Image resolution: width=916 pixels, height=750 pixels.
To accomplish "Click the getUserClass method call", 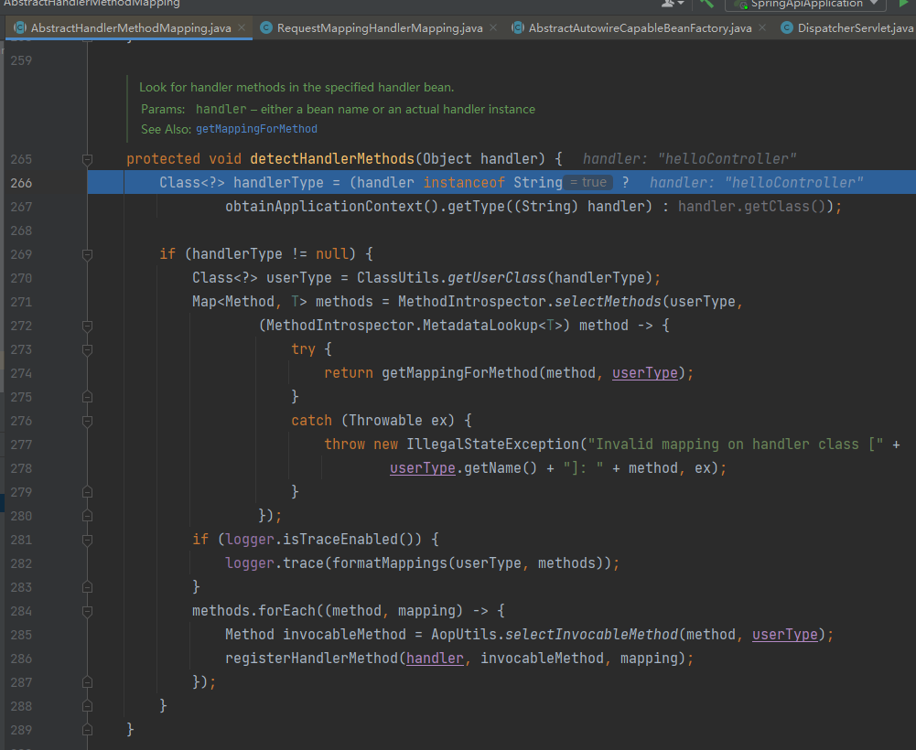I will coord(497,278).
